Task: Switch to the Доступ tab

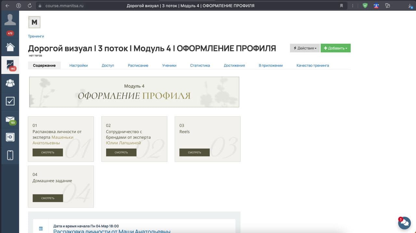Action: pos(108,65)
